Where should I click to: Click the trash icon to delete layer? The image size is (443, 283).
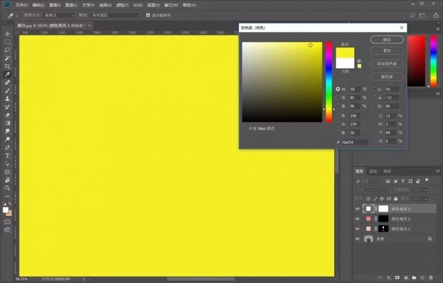coord(431,276)
